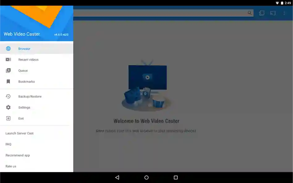
Task: Open the browser tabs icon in toolbar
Action: click(x=261, y=13)
